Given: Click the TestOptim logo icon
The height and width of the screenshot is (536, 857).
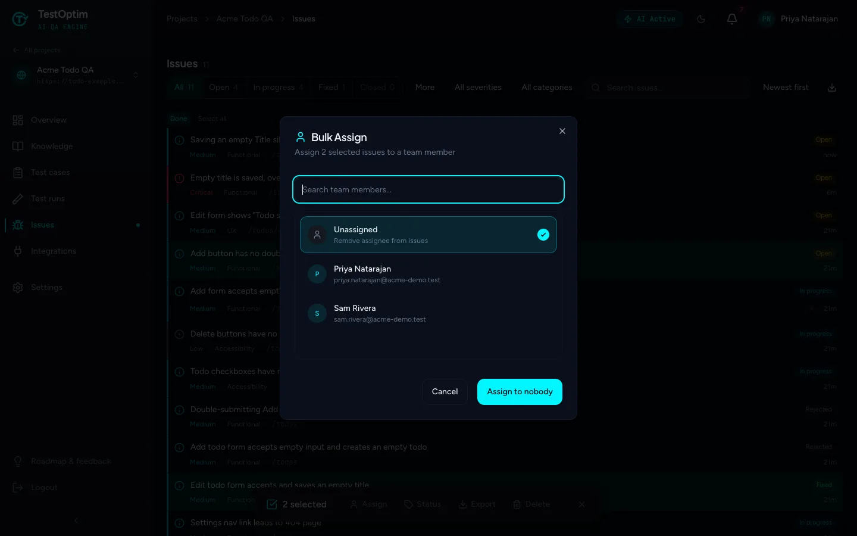Looking at the screenshot, I should (x=20, y=20).
